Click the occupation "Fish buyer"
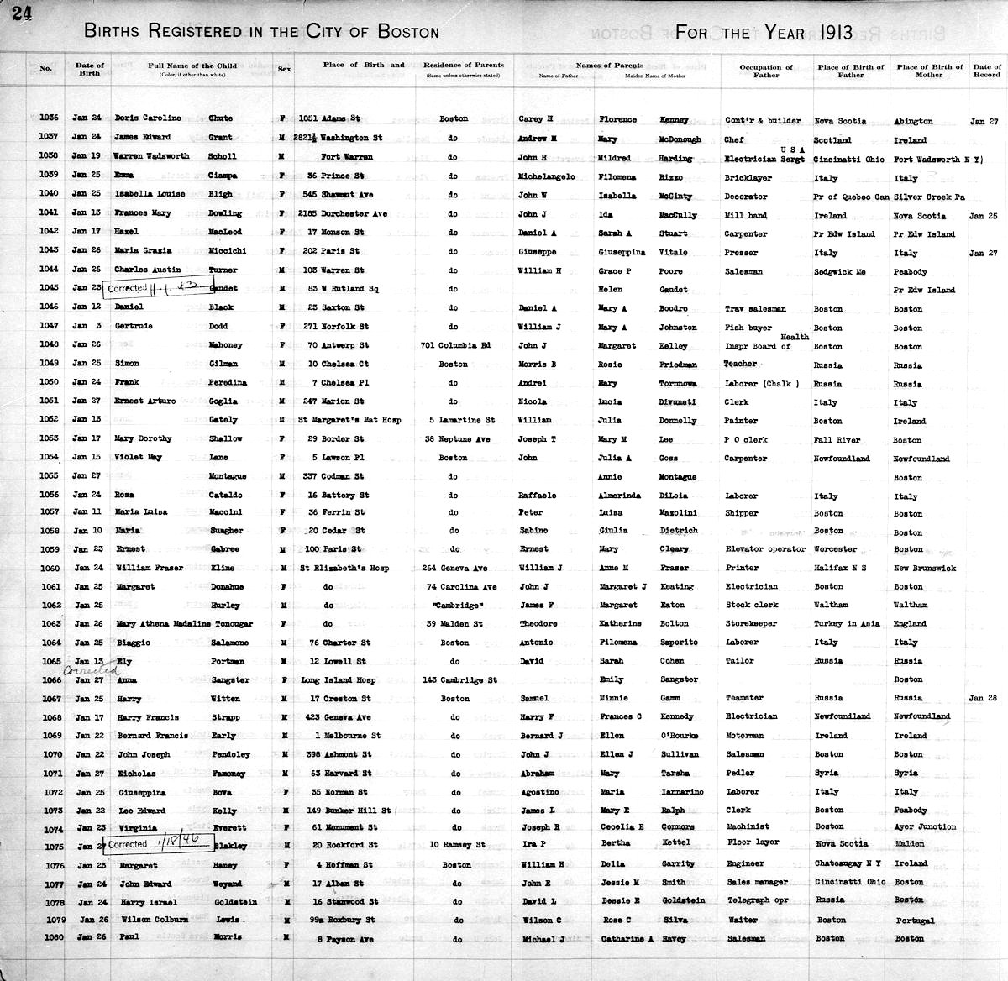This screenshot has width=1008, height=981. 748,328
